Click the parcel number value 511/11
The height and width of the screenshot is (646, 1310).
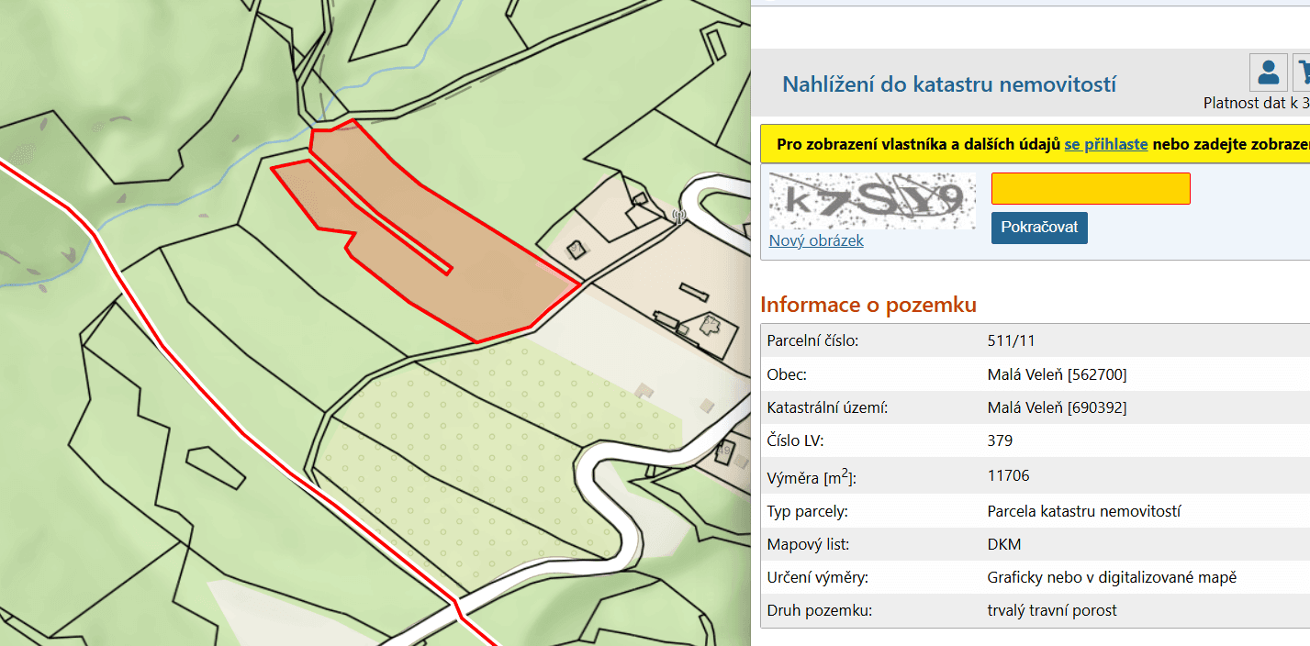click(1011, 340)
